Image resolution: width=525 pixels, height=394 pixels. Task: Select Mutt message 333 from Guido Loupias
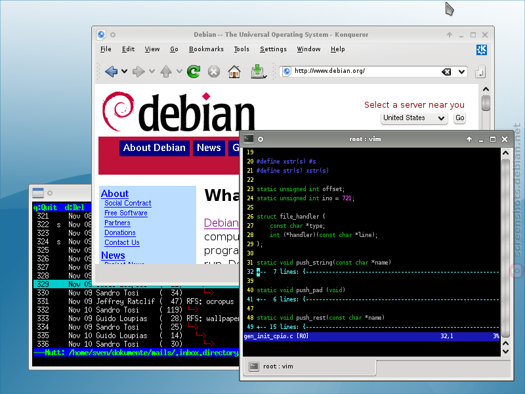[136, 318]
